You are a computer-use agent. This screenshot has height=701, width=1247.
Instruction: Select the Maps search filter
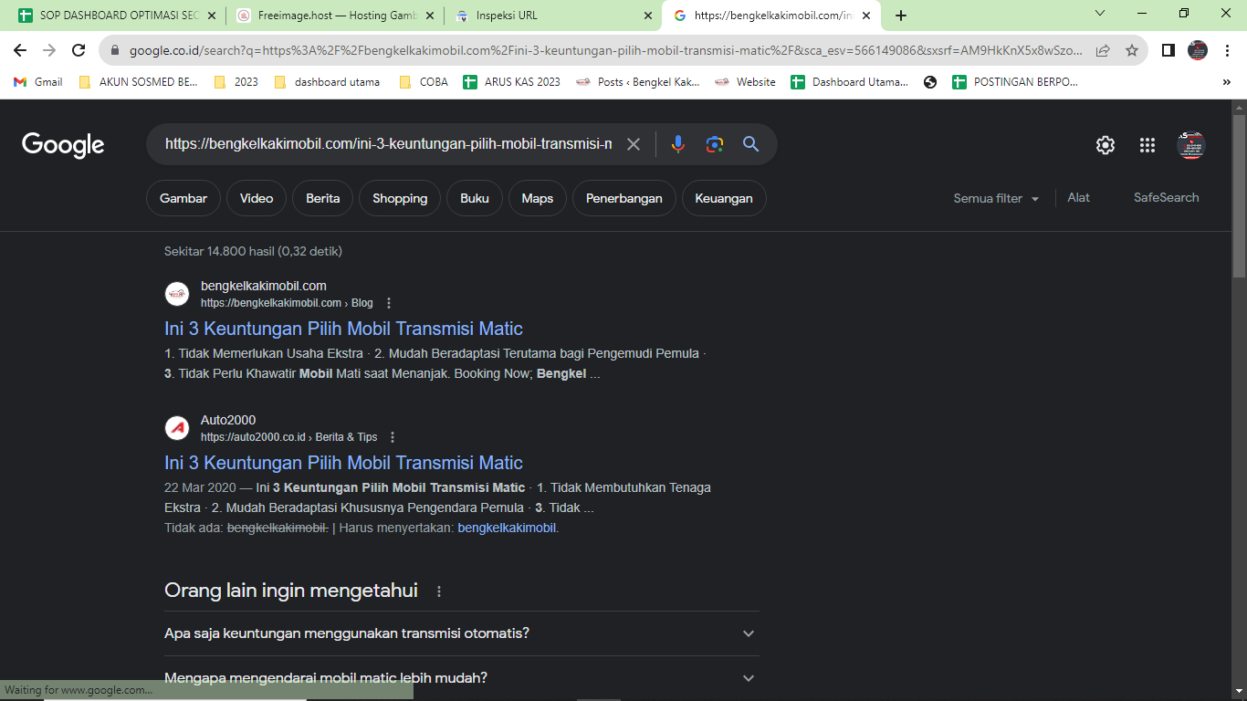538,198
